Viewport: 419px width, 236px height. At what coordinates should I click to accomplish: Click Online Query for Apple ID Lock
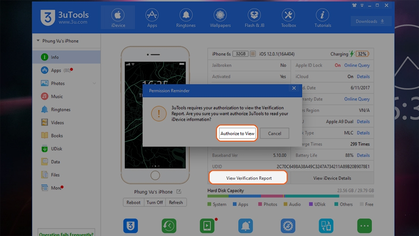click(x=357, y=65)
